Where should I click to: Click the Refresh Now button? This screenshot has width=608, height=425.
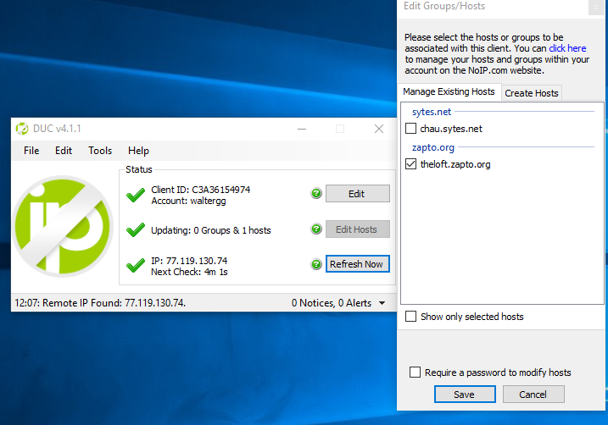(x=357, y=264)
